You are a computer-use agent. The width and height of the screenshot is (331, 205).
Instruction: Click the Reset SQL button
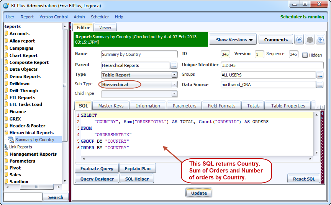(303, 179)
